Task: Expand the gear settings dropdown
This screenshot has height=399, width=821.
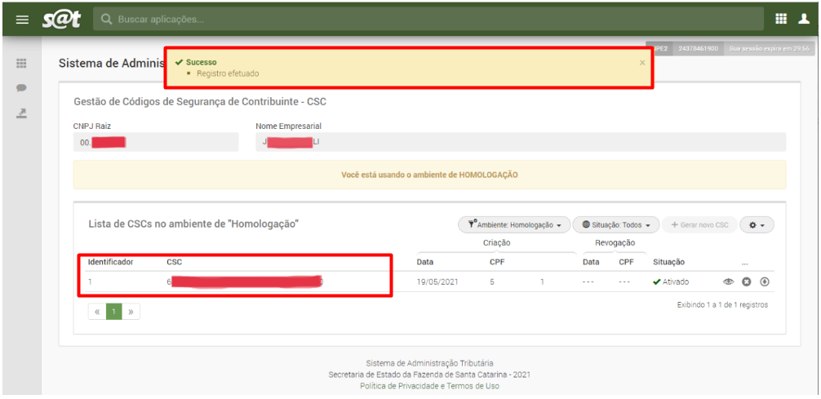Action: click(756, 225)
